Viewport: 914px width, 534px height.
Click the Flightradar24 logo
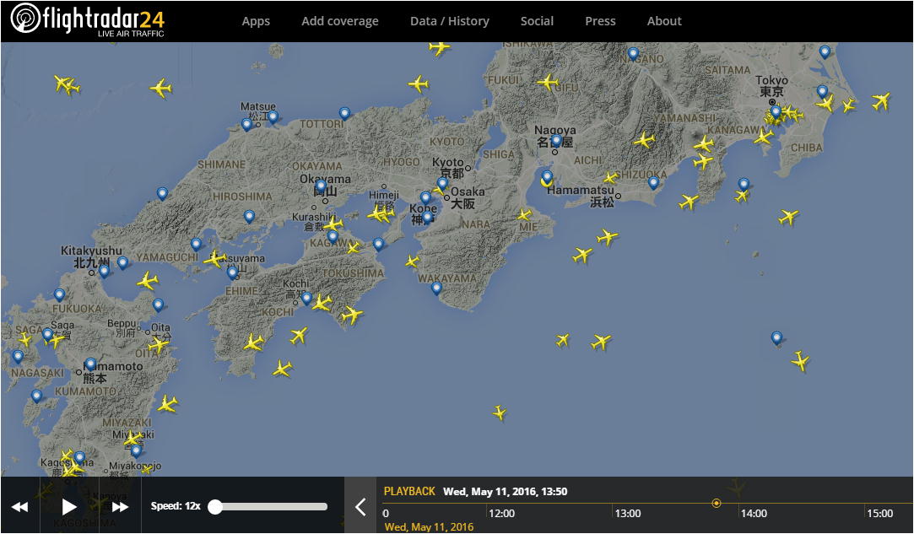point(87,20)
